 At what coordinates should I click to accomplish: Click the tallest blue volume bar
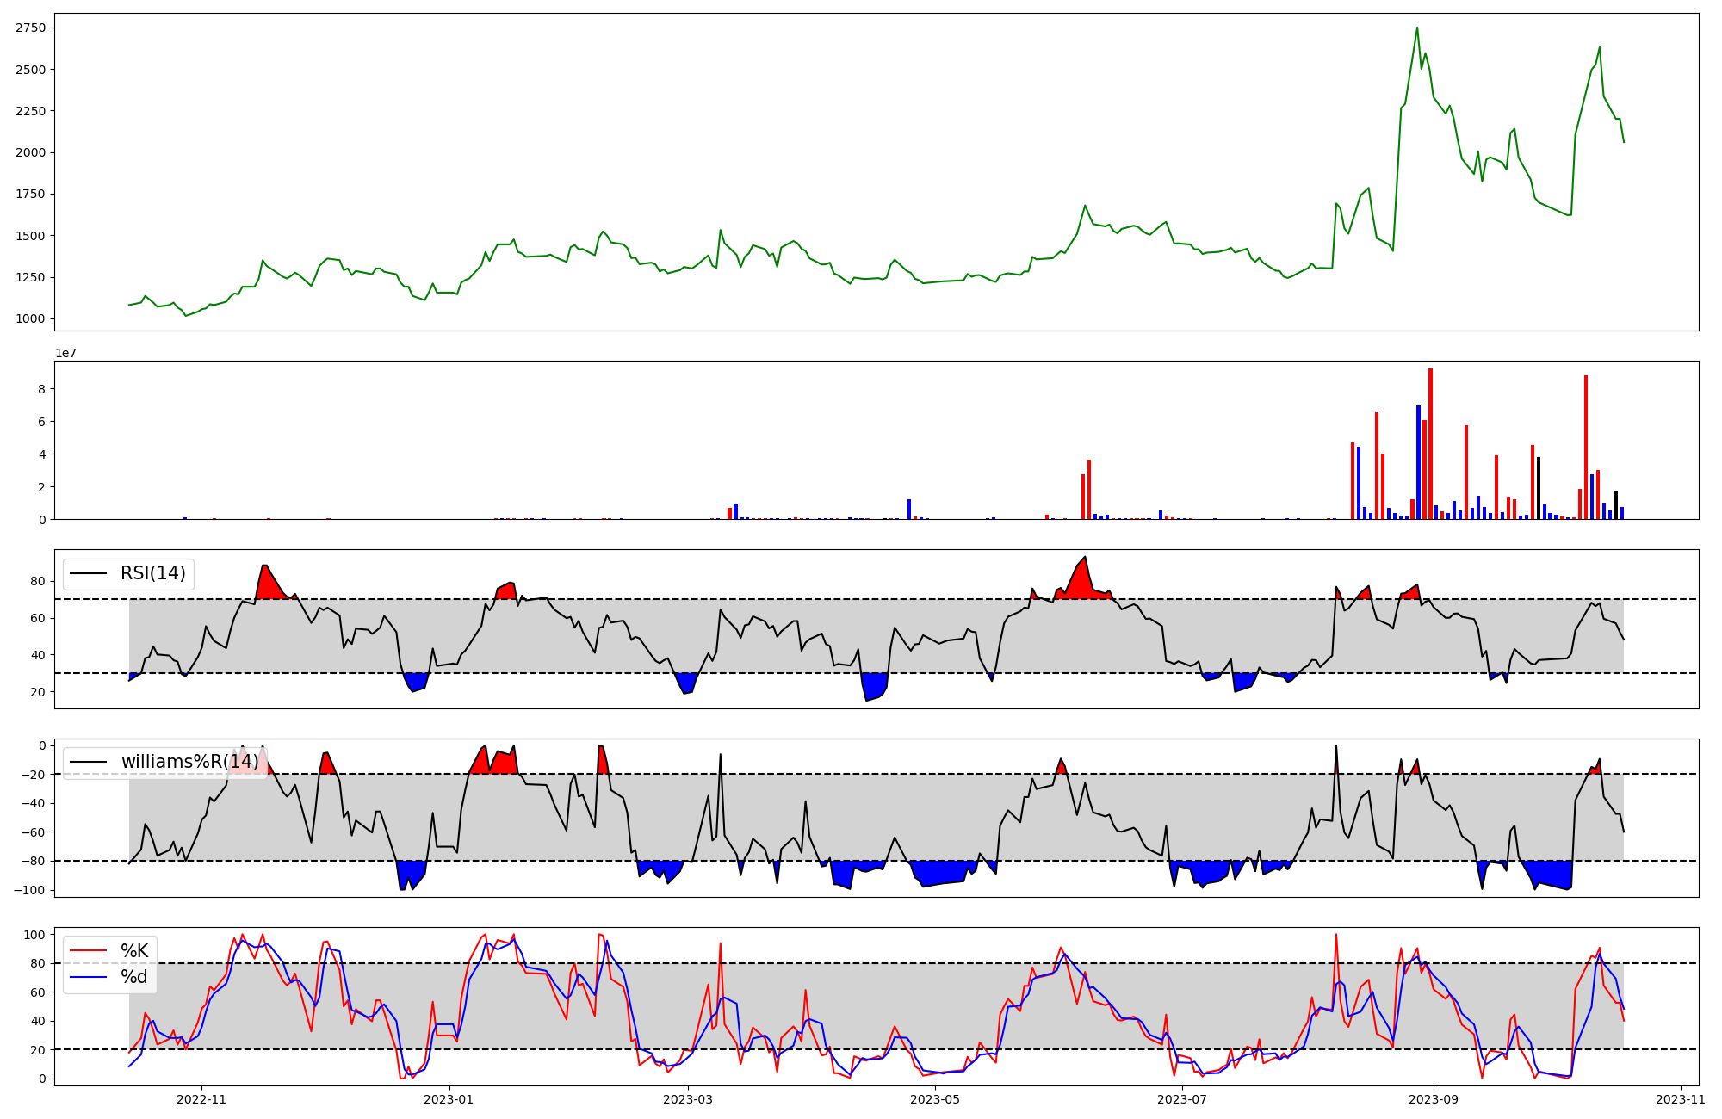(1418, 462)
